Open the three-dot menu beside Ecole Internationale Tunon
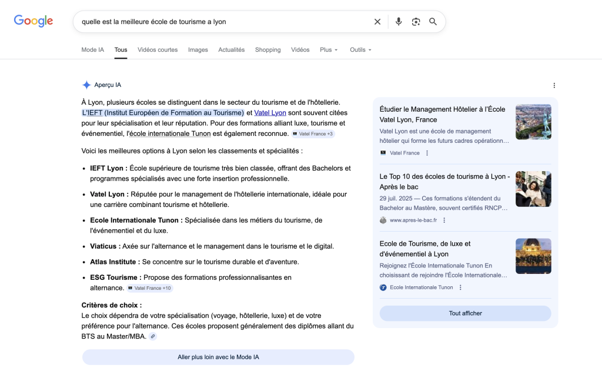The image size is (602, 368). pyautogui.click(x=460, y=287)
